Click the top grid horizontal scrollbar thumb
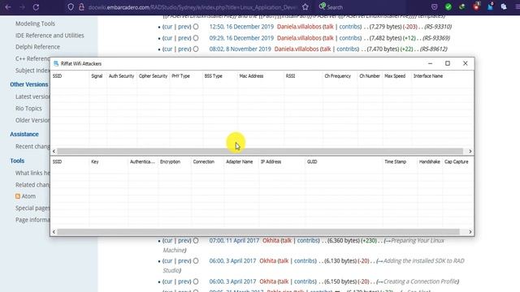 pyautogui.click(x=260, y=152)
